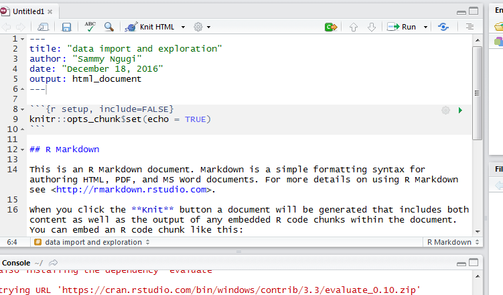Screen dimensions: 503x295
Task: Open the rmarkdown.rstudio.com link
Action: tap(131, 190)
